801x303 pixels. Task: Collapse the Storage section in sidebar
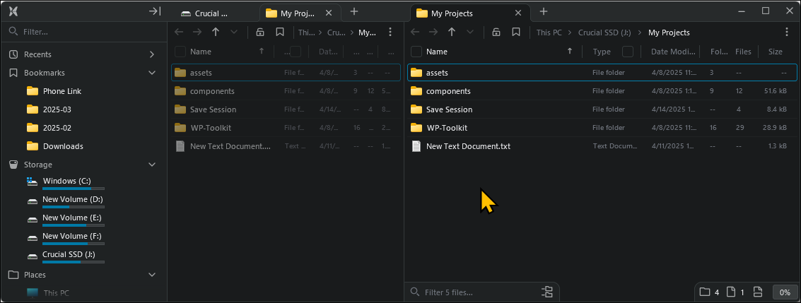click(x=152, y=165)
